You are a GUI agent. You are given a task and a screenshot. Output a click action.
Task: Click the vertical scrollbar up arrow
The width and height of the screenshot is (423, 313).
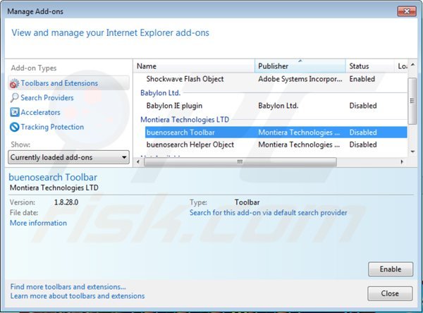tap(412, 65)
